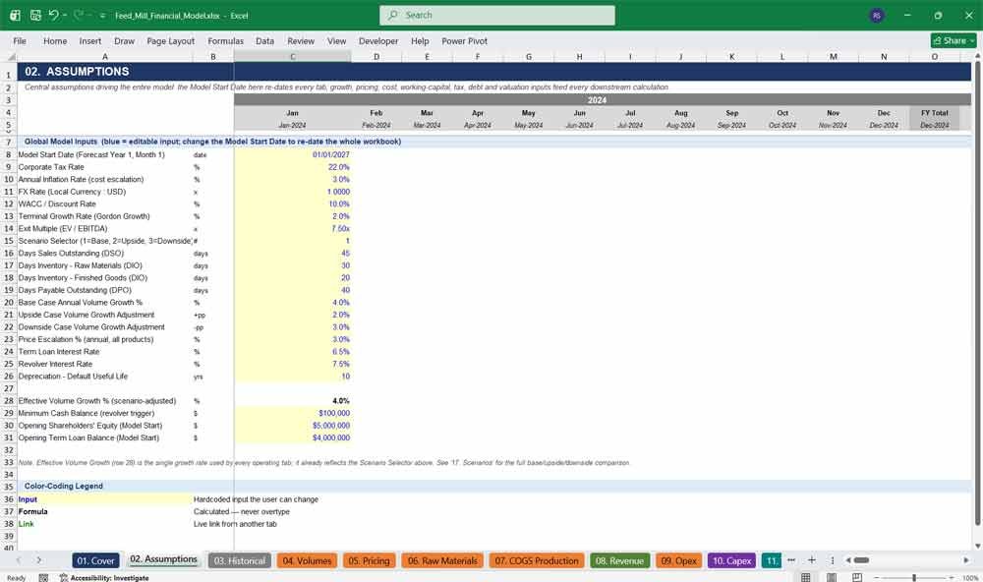
Task: Click the Search box in title bar
Action: point(497,15)
